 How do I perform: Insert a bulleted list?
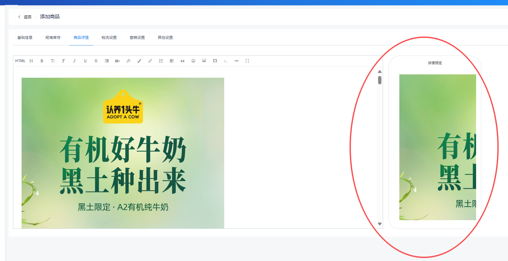(x=161, y=61)
